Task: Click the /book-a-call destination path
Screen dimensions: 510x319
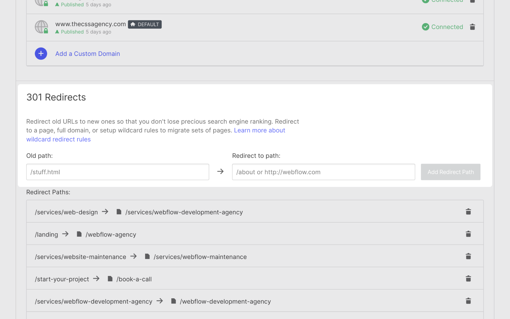Action: click(134, 279)
